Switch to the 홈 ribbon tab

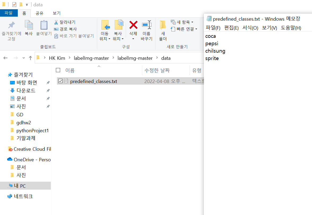pyautogui.click(x=24, y=13)
